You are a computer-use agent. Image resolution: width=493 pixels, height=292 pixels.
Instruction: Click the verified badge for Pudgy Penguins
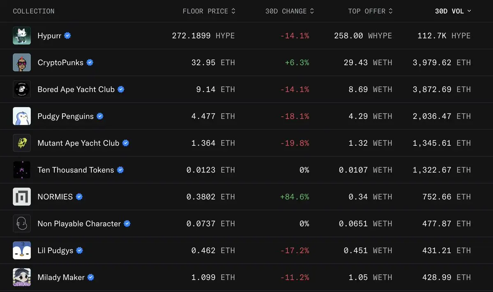point(100,116)
